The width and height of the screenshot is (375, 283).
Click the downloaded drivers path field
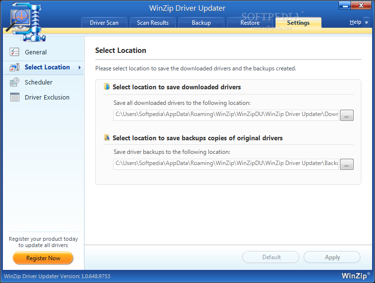coord(226,115)
